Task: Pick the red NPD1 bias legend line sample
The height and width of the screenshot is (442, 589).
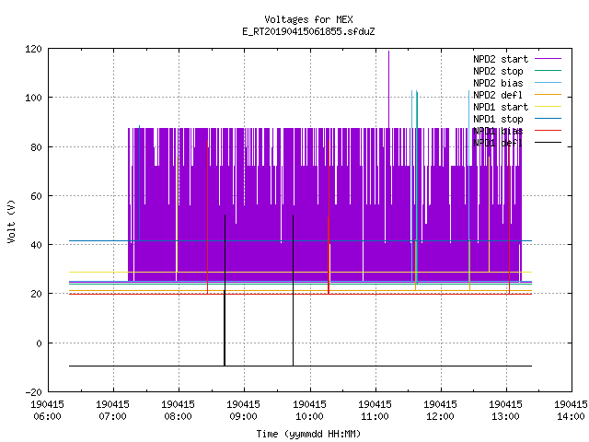Action: [x=548, y=131]
